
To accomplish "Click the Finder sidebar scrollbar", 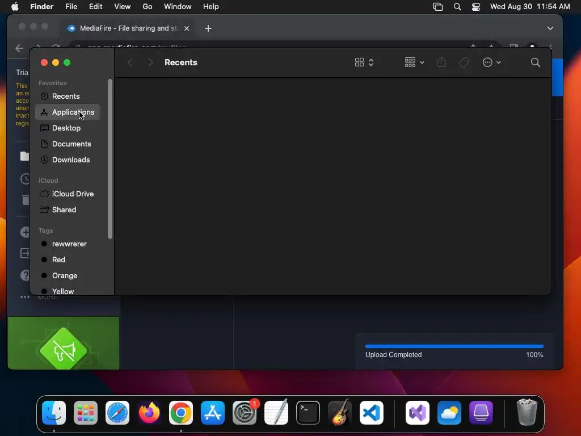I will 110,159.
